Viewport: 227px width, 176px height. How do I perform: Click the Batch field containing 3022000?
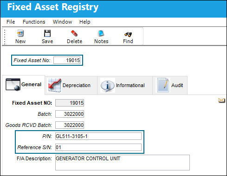[x=70, y=114]
